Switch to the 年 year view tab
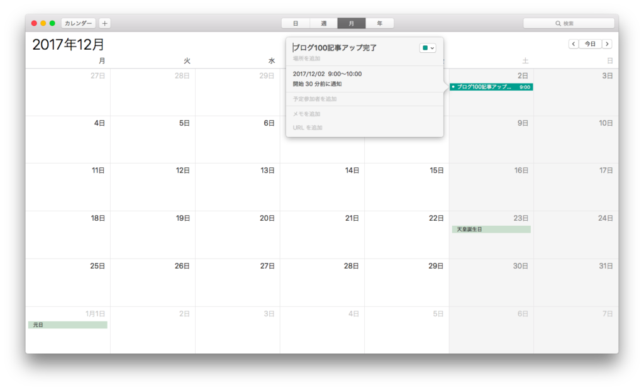The image size is (644, 390). click(379, 23)
